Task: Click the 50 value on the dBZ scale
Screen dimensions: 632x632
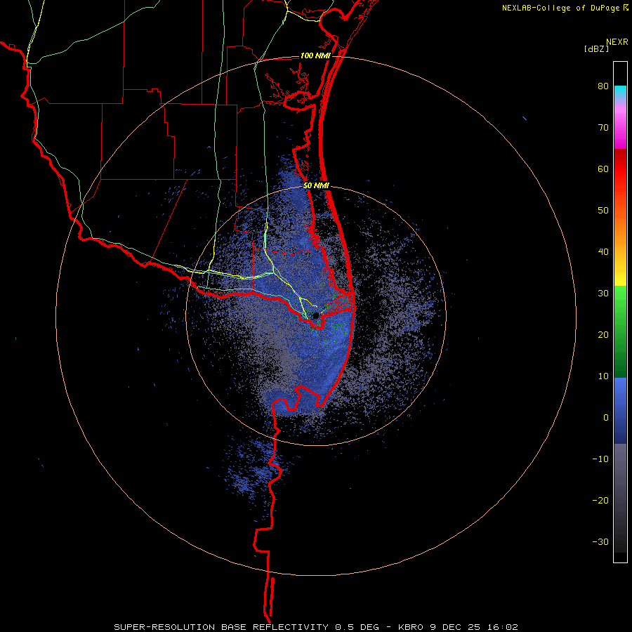Action: (603, 211)
